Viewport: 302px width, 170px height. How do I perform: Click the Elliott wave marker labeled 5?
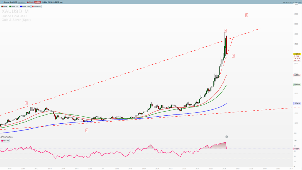247,14
